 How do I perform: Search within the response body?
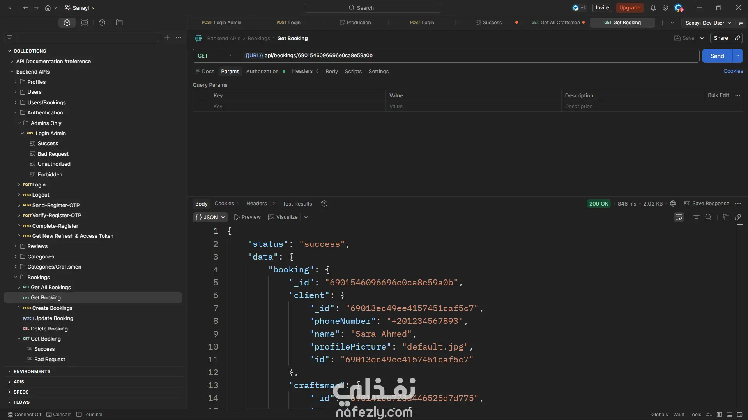coord(709,217)
